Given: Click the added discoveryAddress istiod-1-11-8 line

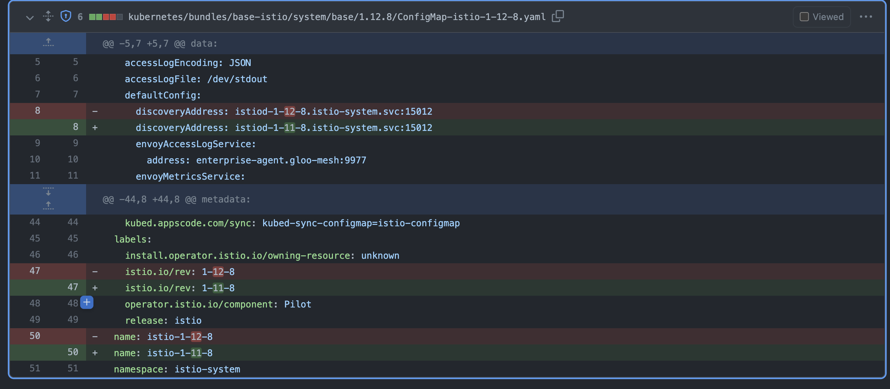Looking at the screenshot, I should click(284, 128).
